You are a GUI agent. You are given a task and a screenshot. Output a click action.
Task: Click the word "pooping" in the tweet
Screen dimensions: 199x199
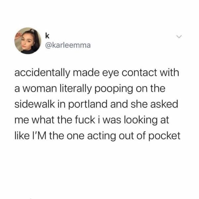[x=113, y=89]
